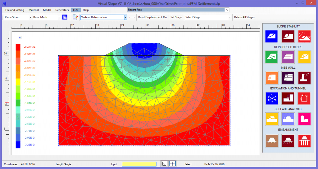Toggle the crosshair snap button
Screen dimensions: 318x169
[172, 164]
